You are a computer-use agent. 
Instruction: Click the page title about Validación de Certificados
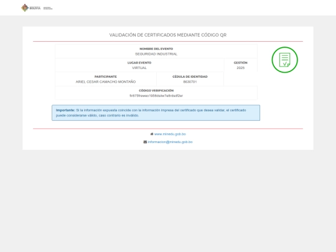(168, 35)
